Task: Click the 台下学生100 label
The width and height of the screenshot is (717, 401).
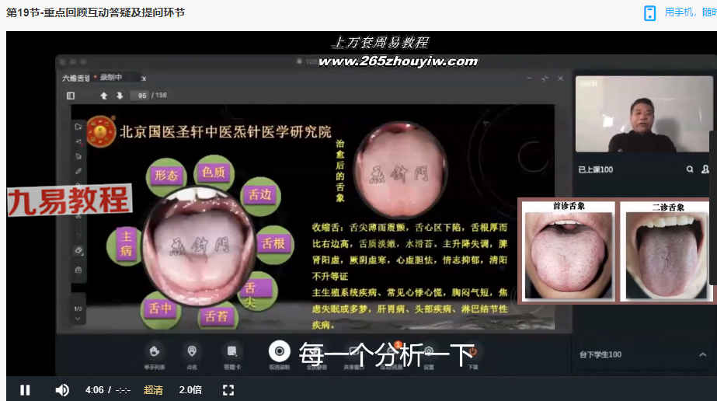Action: [600, 354]
